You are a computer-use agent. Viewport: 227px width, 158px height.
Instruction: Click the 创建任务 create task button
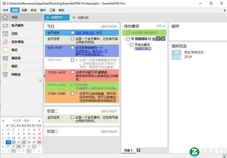pos(81,18)
